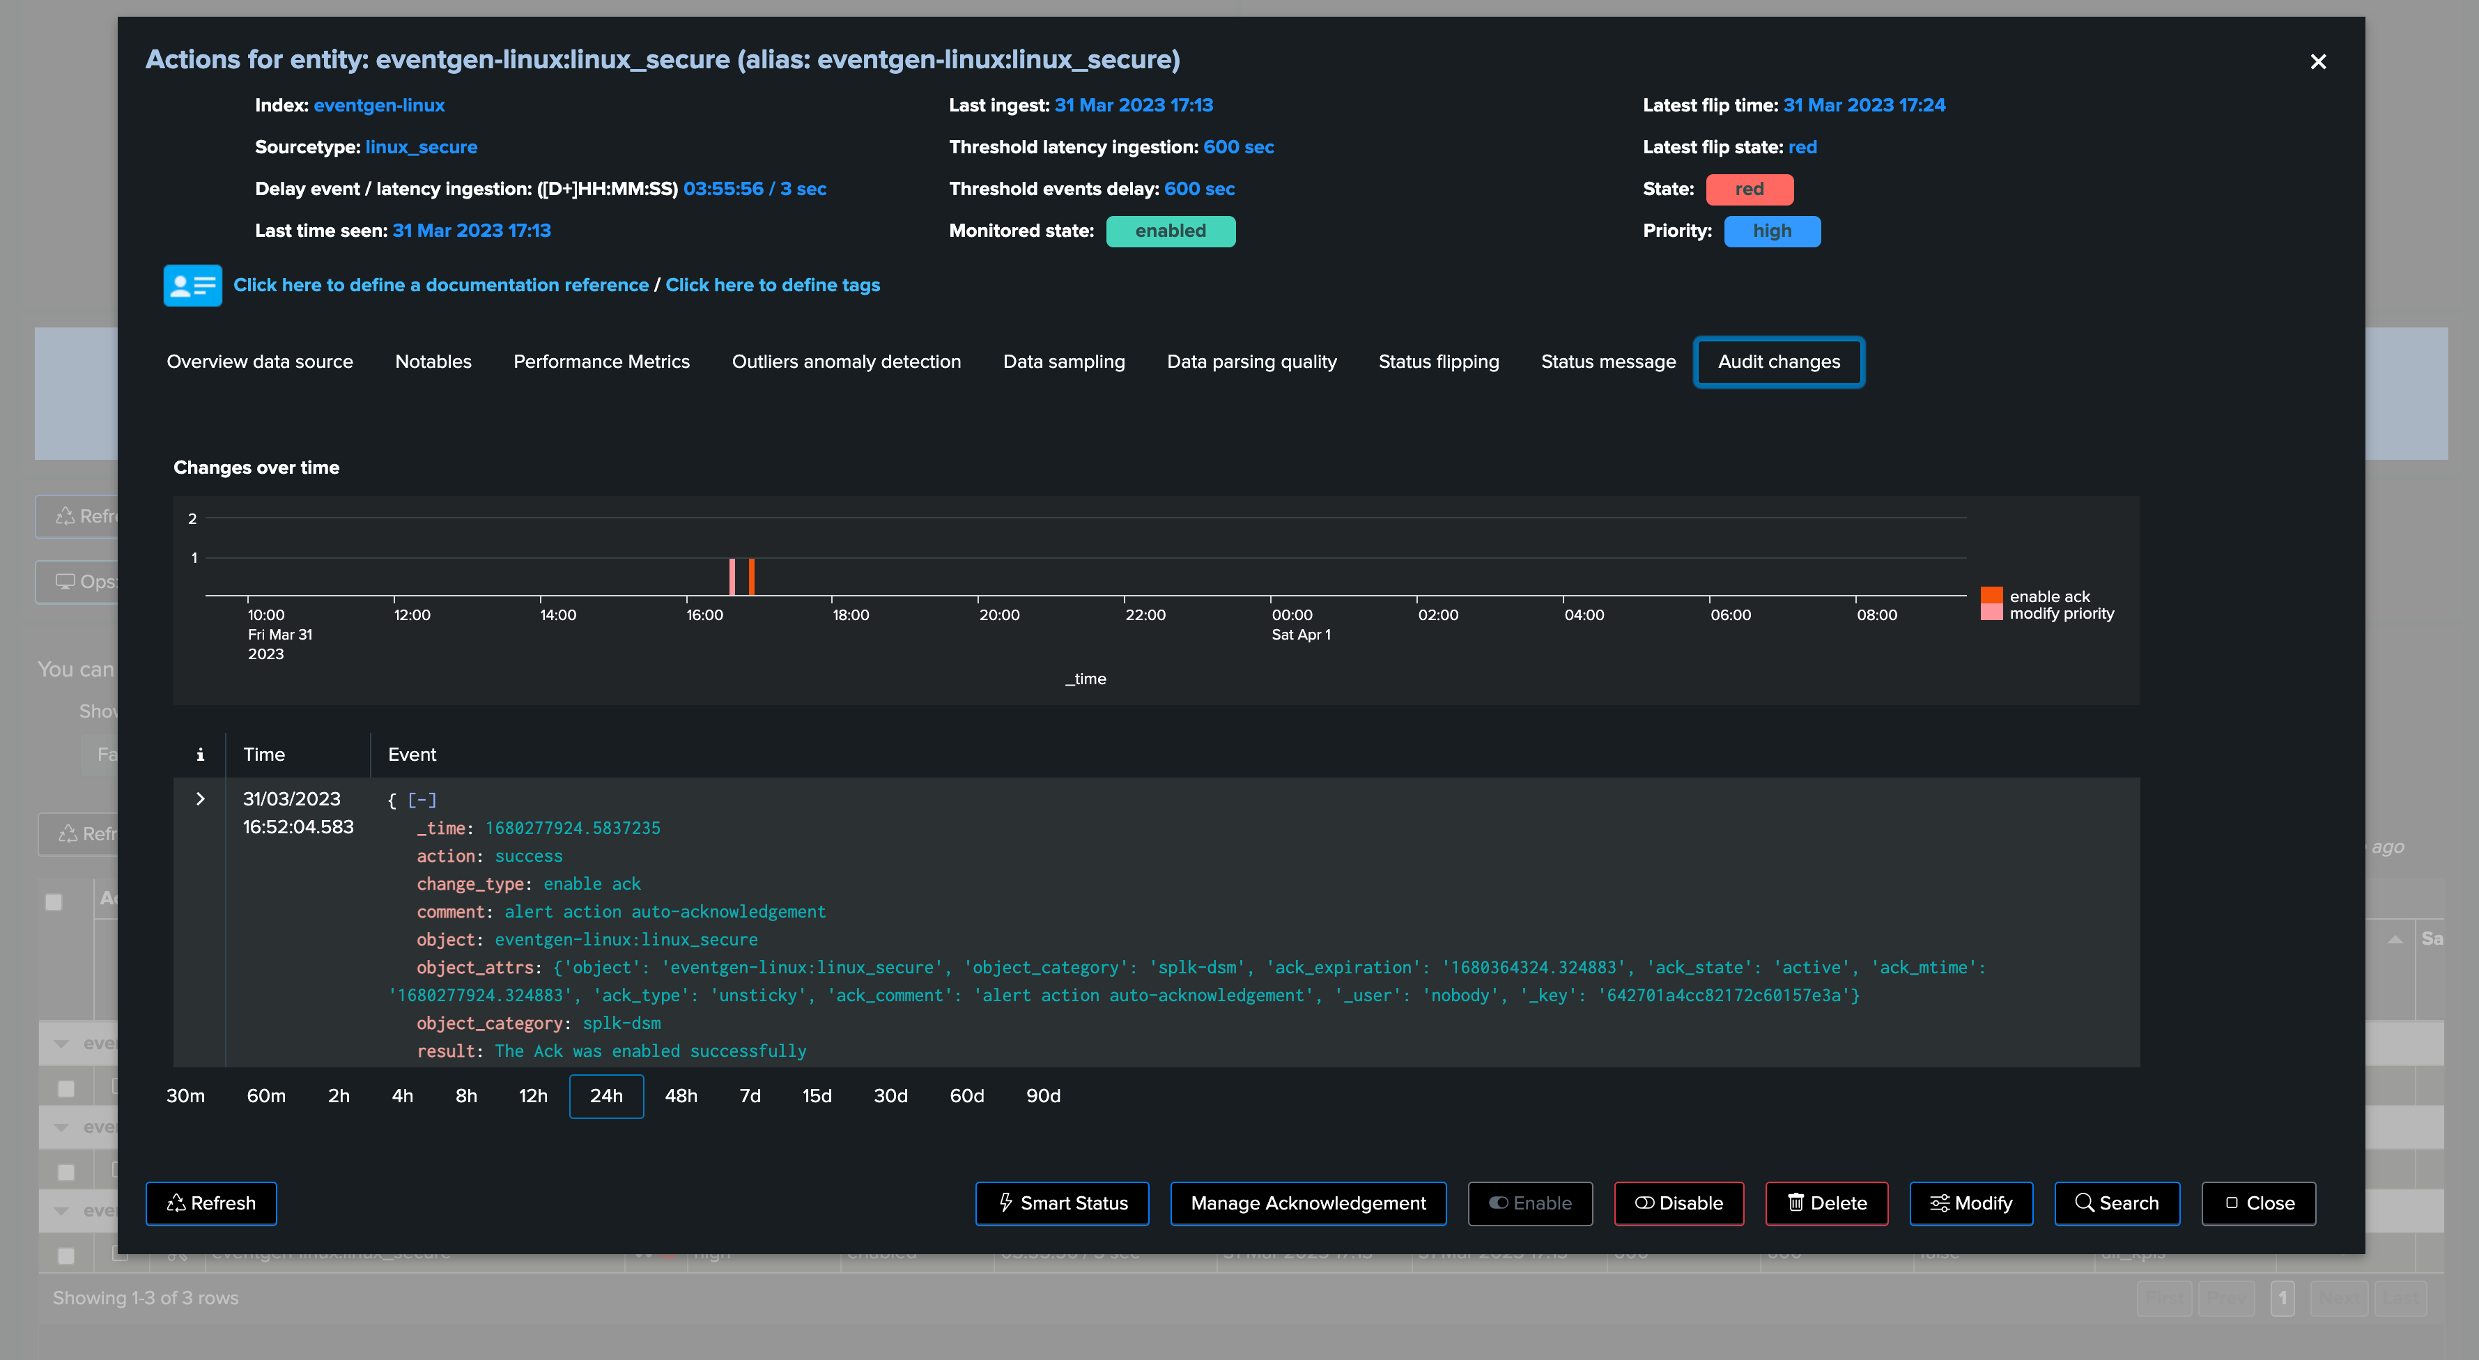
Task: Switch to the Status flipping tab
Action: [x=1438, y=362]
